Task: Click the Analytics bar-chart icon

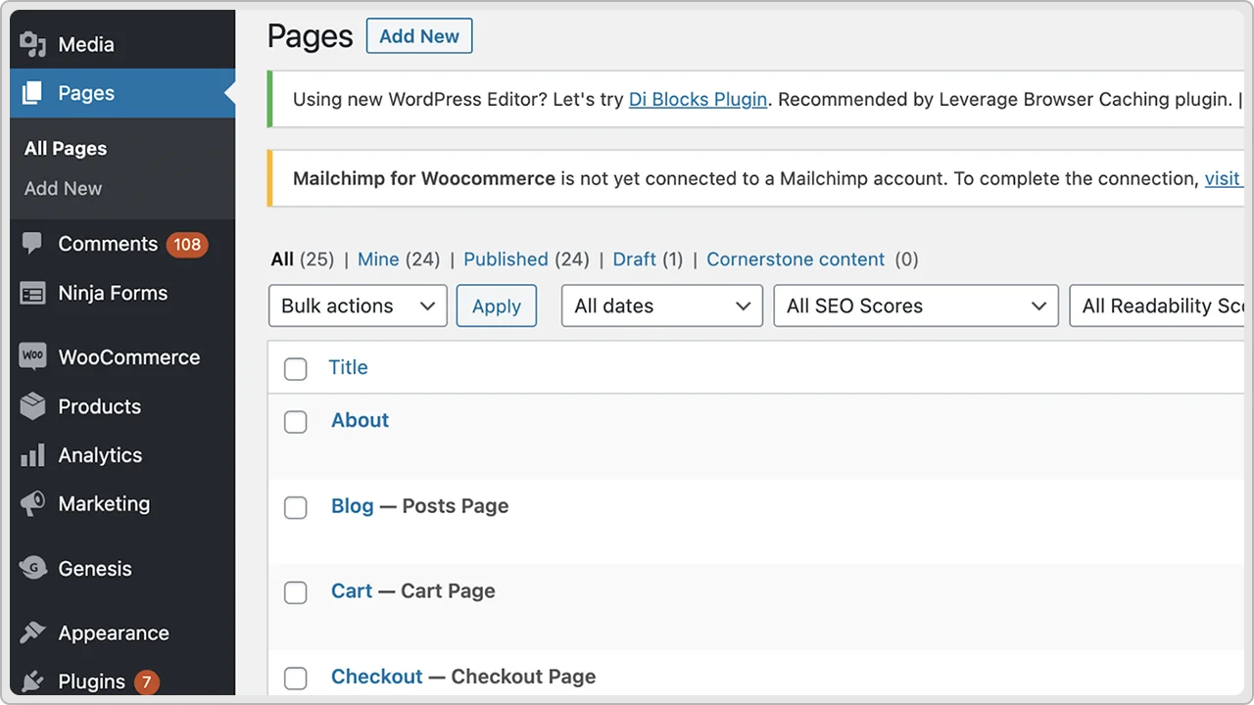Action: tap(32, 454)
